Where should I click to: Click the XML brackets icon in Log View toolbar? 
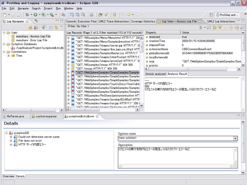242,28
